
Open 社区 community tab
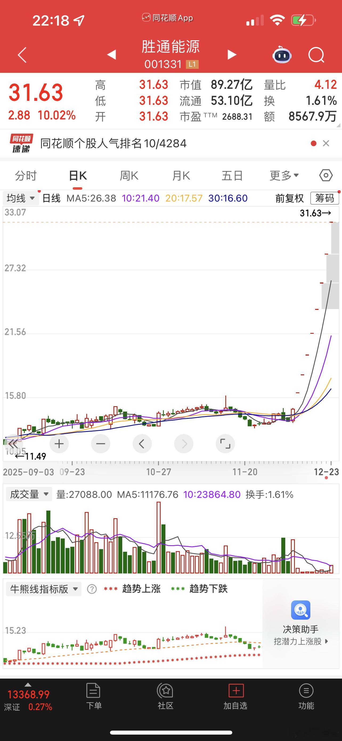(165, 696)
